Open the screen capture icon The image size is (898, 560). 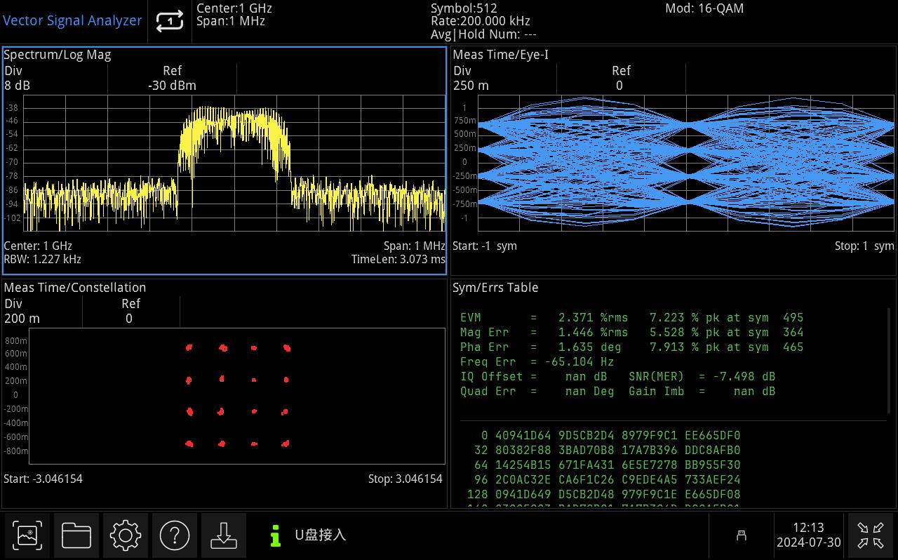click(x=27, y=535)
